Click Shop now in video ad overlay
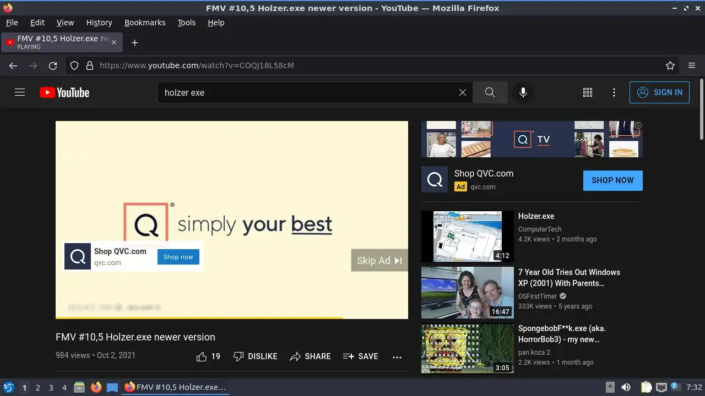Image resolution: width=705 pixels, height=396 pixels. point(178,257)
